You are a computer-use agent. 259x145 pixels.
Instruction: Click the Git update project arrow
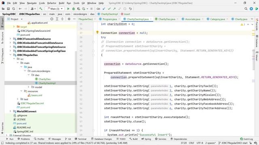tap(104, 9)
